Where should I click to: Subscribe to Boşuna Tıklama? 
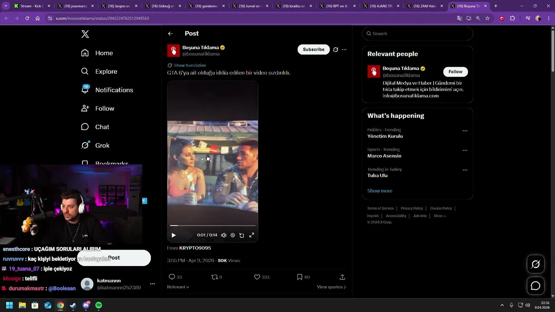pos(313,49)
